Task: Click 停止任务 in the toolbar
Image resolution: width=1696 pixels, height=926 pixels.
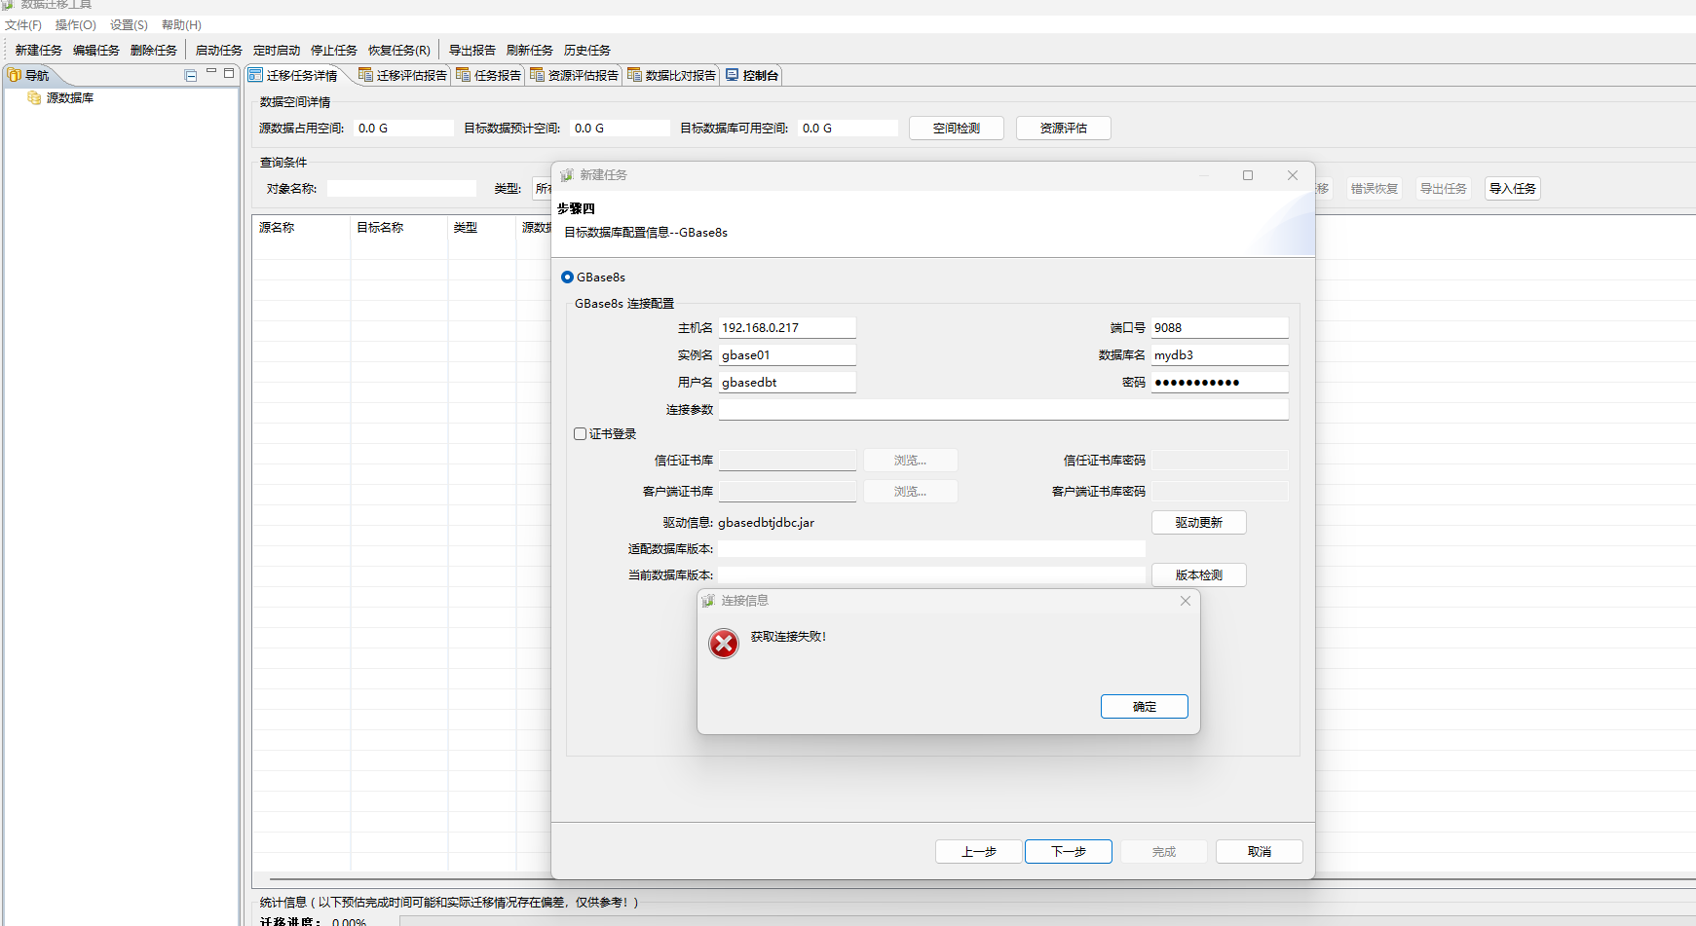Action: click(333, 51)
